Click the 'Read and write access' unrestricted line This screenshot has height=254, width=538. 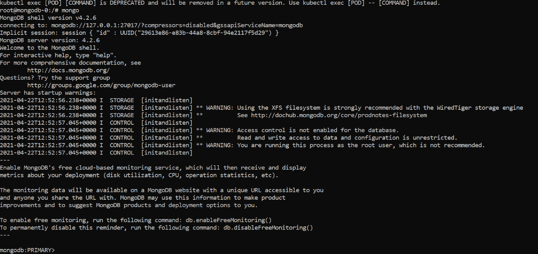(x=347, y=138)
